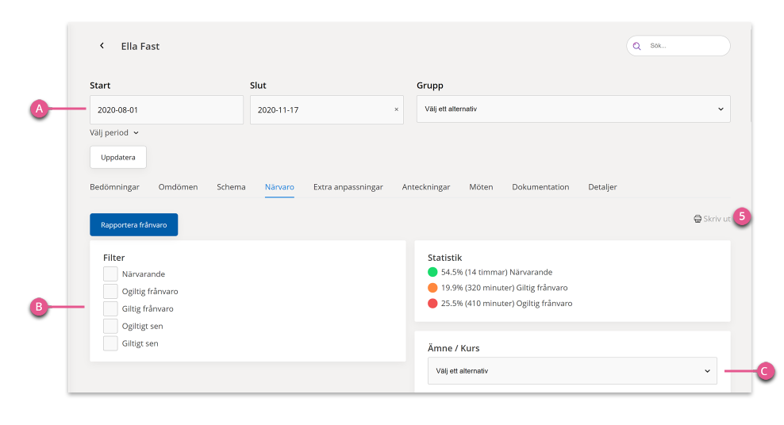The width and height of the screenshot is (784, 425).
Task: Open the Grupp dropdown
Action: [x=574, y=109]
